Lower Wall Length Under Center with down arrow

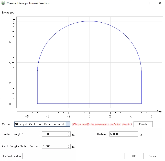tap(68, 147)
